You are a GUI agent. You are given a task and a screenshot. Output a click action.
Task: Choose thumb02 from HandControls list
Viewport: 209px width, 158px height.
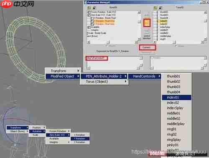(176, 82)
